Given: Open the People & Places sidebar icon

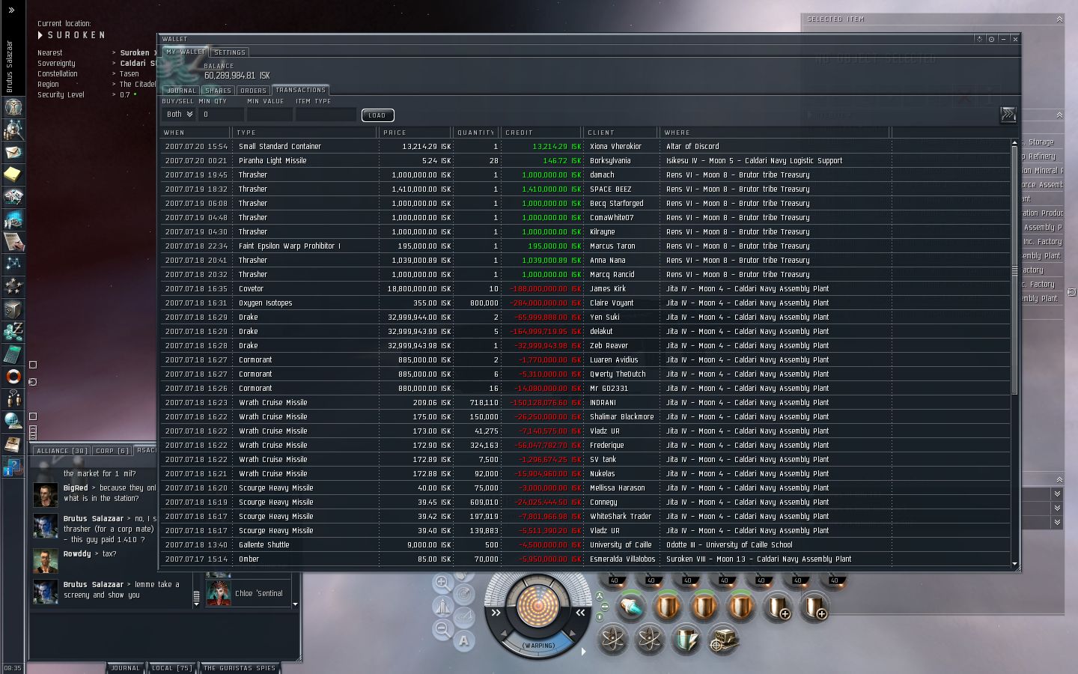Looking at the screenshot, I should pos(13,130).
